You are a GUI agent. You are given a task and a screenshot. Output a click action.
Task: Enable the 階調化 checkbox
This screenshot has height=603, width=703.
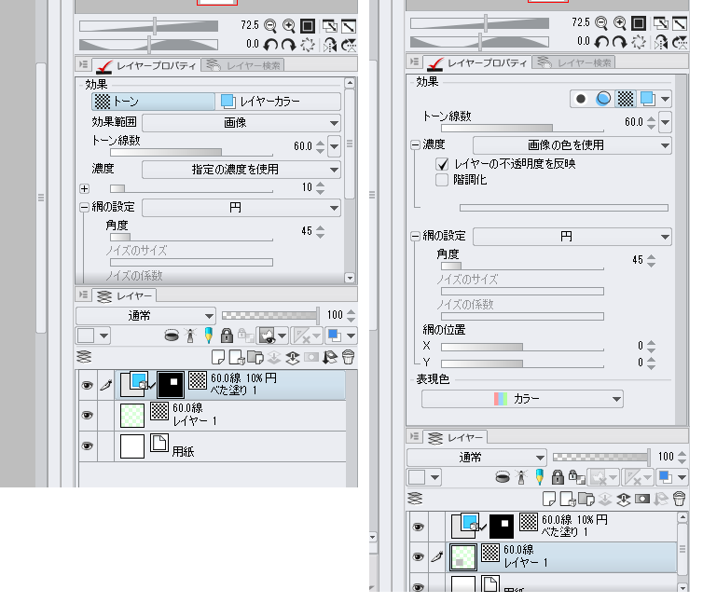coord(442,180)
